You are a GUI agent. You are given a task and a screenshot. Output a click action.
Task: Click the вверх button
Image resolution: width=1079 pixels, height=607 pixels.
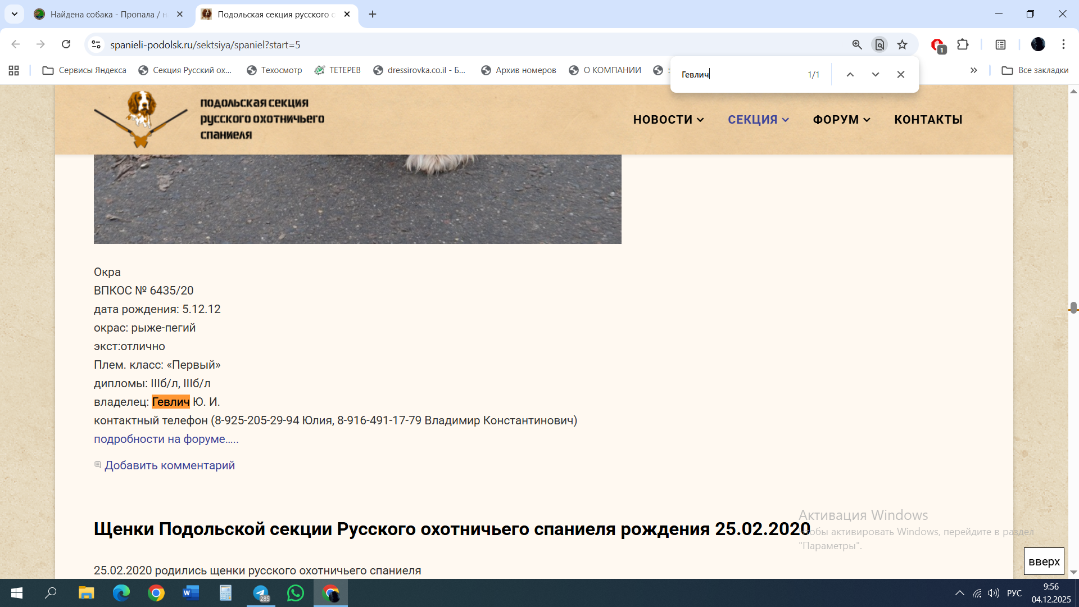pos(1044,561)
